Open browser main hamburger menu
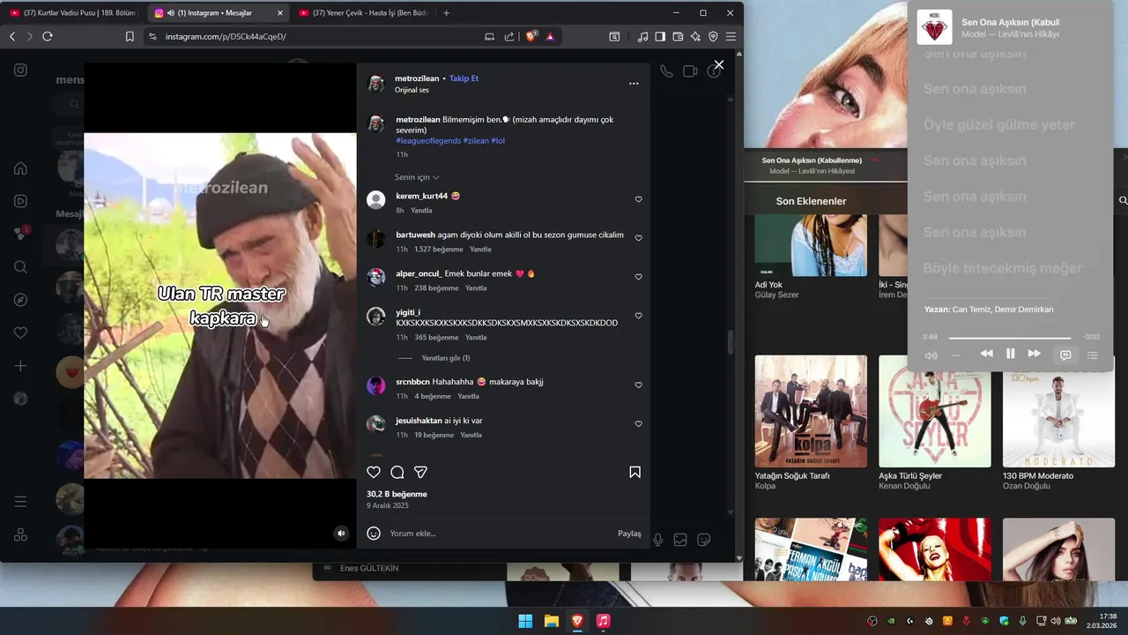Image resolution: width=1128 pixels, height=635 pixels. click(x=731, y=36)
